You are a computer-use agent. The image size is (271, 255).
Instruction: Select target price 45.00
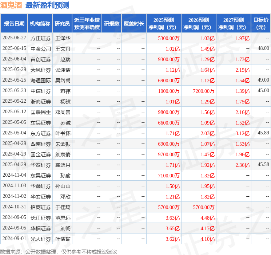(x=263, y=91)
